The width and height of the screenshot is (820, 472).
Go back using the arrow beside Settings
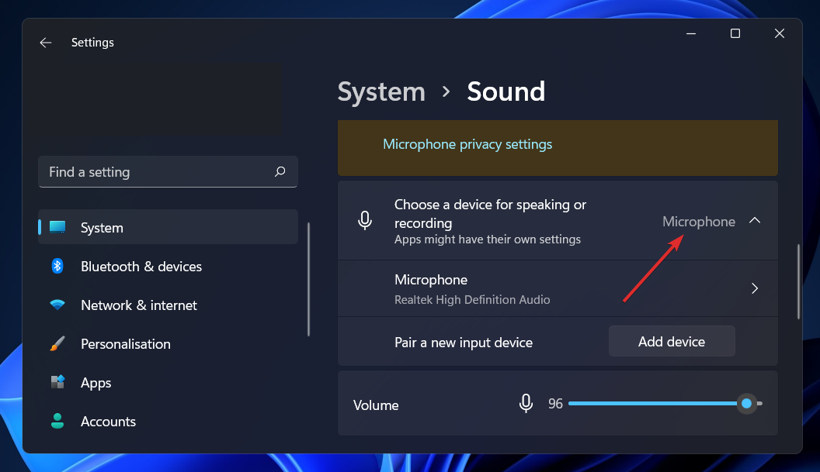pos(46,43)
